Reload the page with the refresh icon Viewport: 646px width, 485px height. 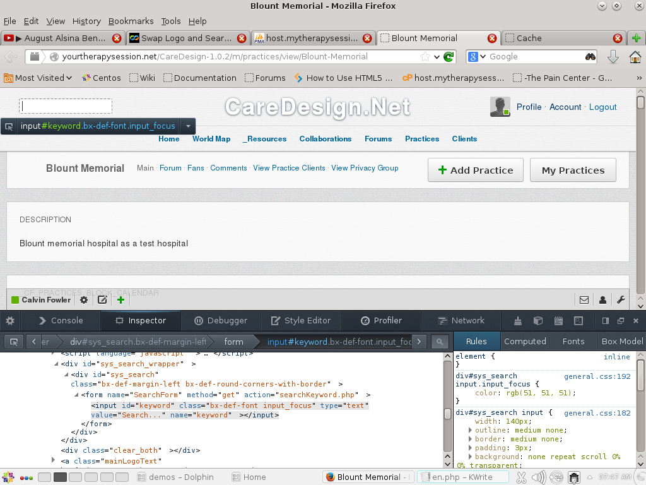[x=449, y=57]
